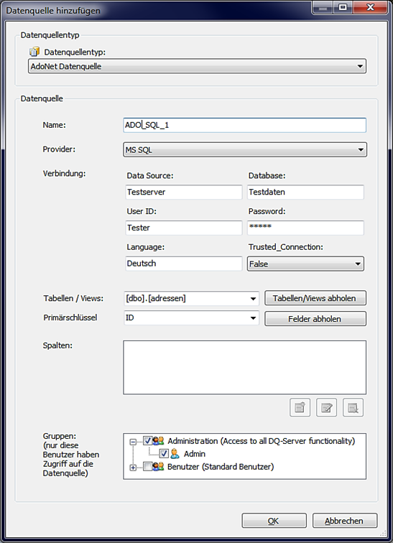
Task: Click the Felder abholen button
Action: coord(315,319)
